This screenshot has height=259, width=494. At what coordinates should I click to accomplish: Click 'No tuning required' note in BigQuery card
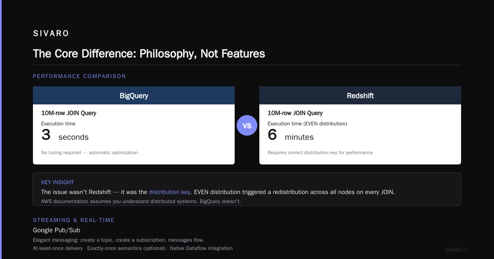click(x=89, y=153)
